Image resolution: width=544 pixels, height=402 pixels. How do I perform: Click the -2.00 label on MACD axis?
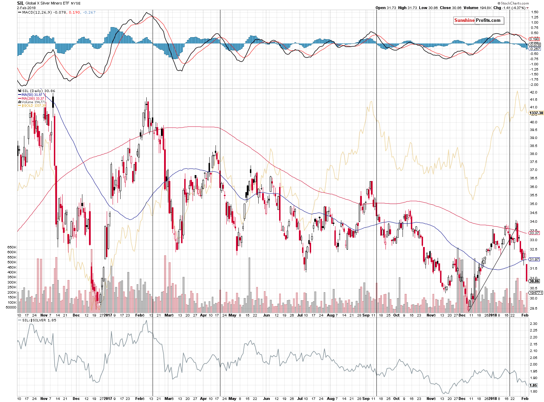click(534, 85)
